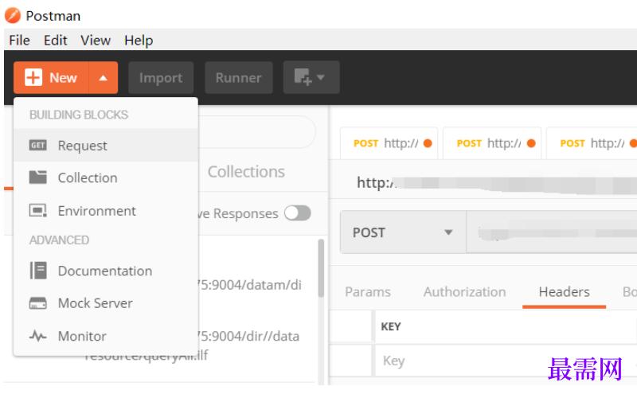Image resolution: width=637 pixels, height=394 pixels.
Task: Click the Postman logo icon in title bar
Action: point(13,15)
